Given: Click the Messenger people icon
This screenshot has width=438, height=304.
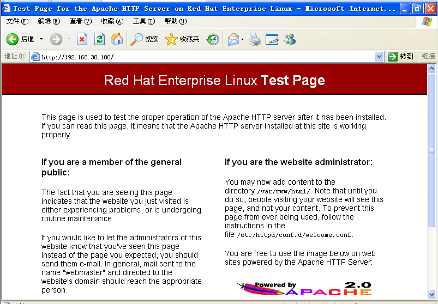Looking at the screenshot, I should tap(290, 39).
